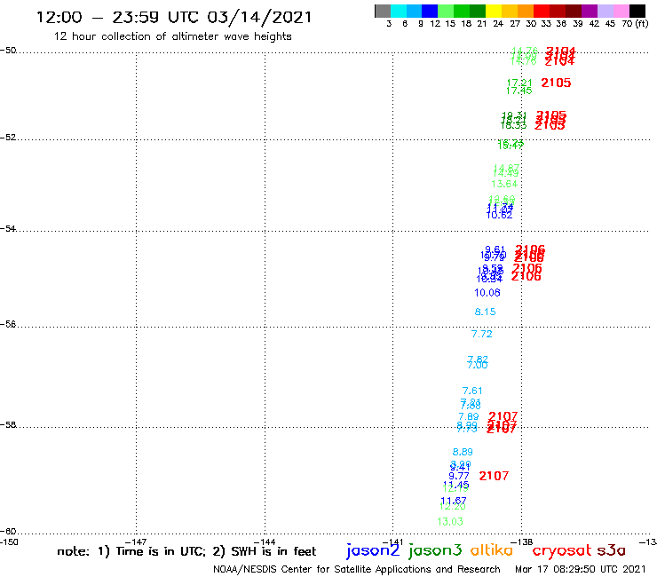Select the 13.03 reading near latitude -60

450,522
